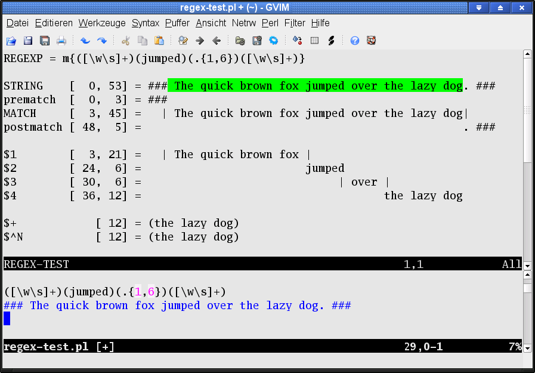535x373 pixels.
Task: Open Find and Replace toolbar icon
Action: pyautogui.click(x=183, y=41)
